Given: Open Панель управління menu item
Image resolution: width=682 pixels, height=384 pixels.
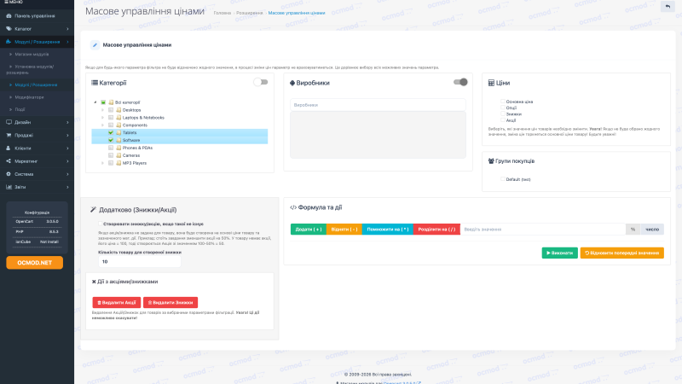Looking at the screenshot, I should pyautogui.click(x=37, y=15).
